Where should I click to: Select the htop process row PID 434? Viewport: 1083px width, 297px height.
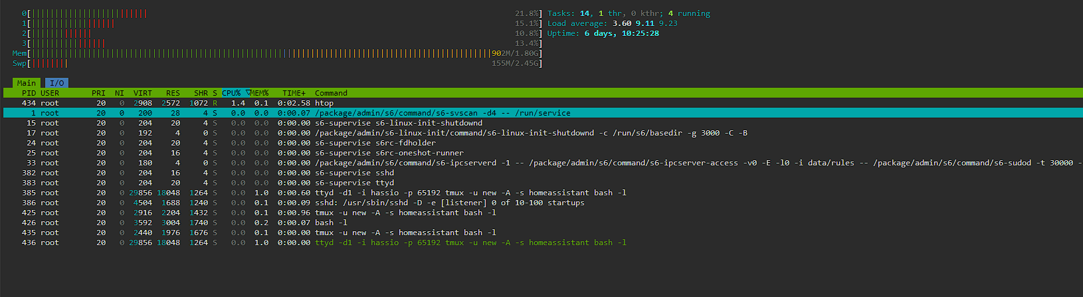pos(541,103)
